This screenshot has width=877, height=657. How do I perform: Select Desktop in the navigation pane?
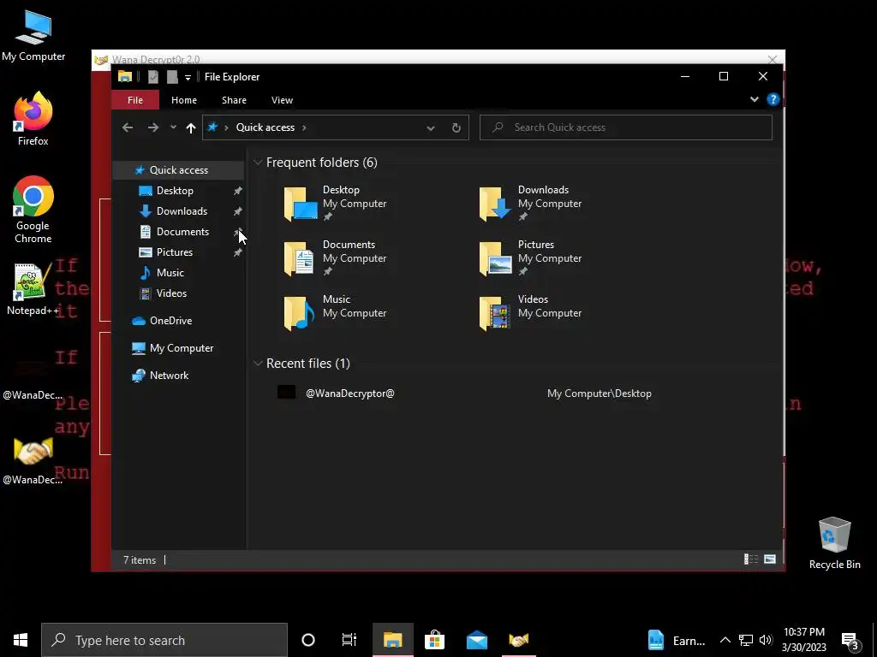tap(175, 191)
